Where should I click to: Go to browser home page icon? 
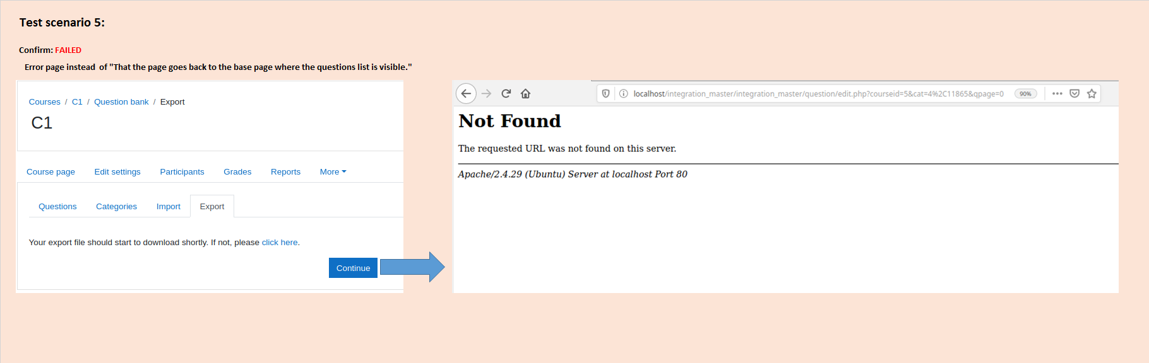(x=525, y=93)
